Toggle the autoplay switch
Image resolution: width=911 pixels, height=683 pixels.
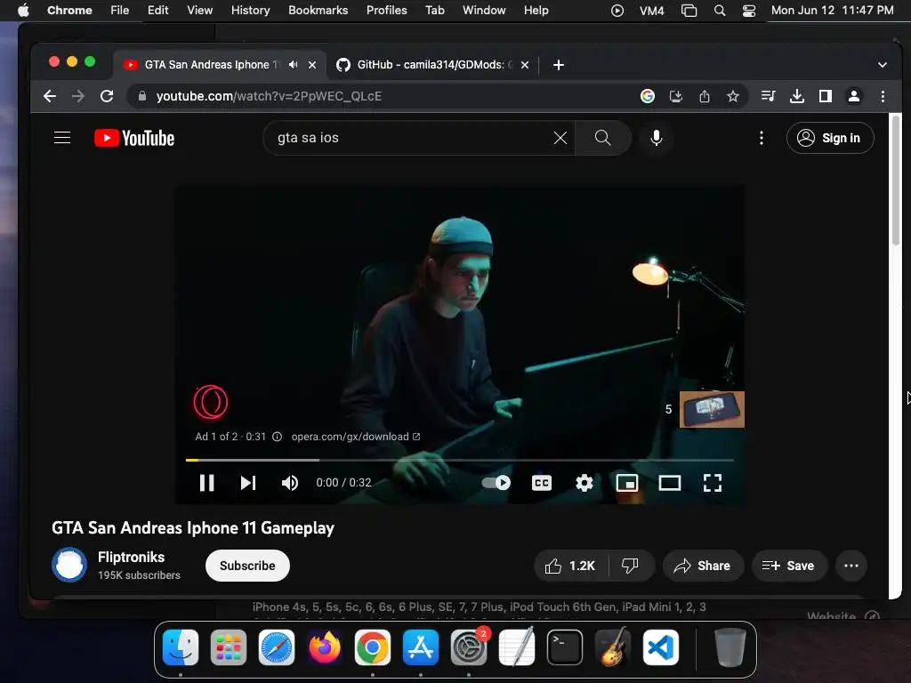point(496,483)
